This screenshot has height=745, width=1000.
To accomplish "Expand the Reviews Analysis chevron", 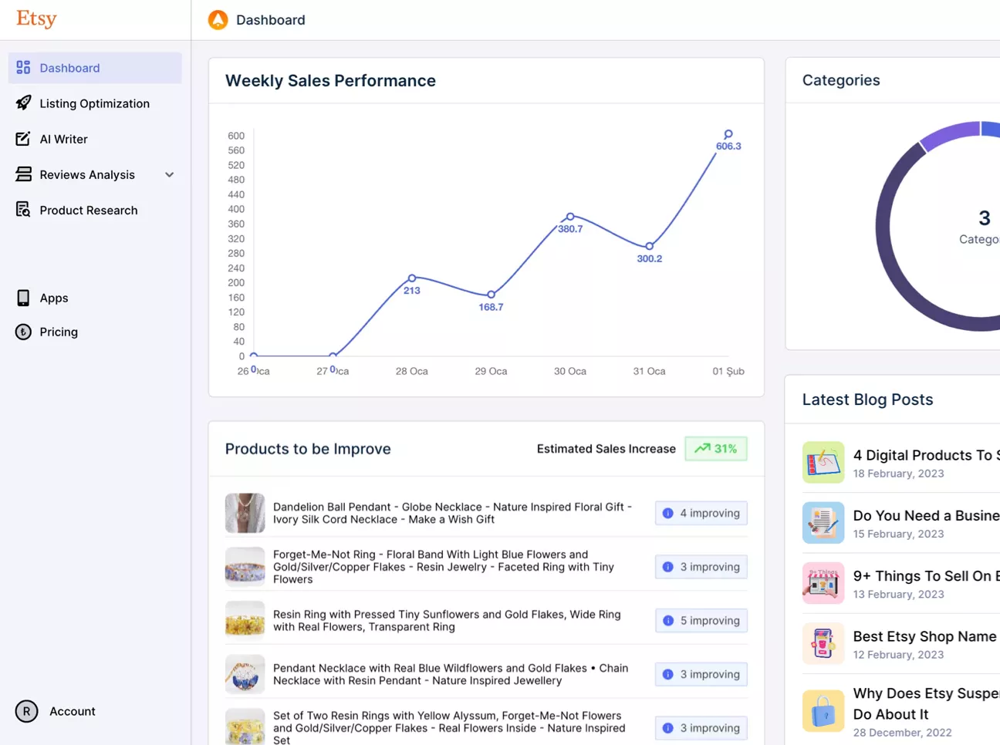I will (x=169, y=174).
